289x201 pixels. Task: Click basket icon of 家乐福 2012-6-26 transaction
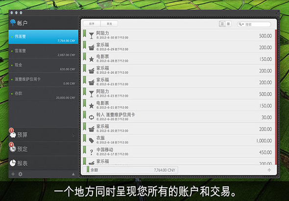(92, 71)
